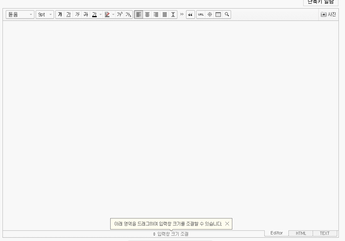Apply superscript formatting
345x241 pixels.
tap(119, 14)
